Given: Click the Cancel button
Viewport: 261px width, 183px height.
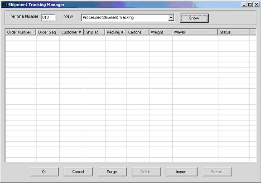Looking at the screenshot, I should click(x=78, y=172).
